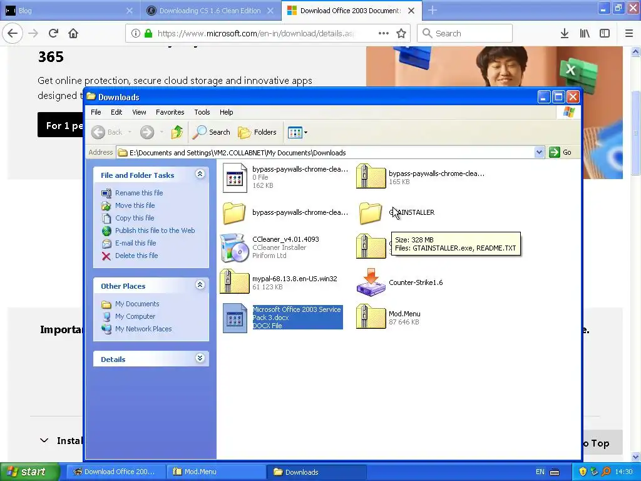Click Delete this file
Screen dimensions: 641x481
click(136, 256)
